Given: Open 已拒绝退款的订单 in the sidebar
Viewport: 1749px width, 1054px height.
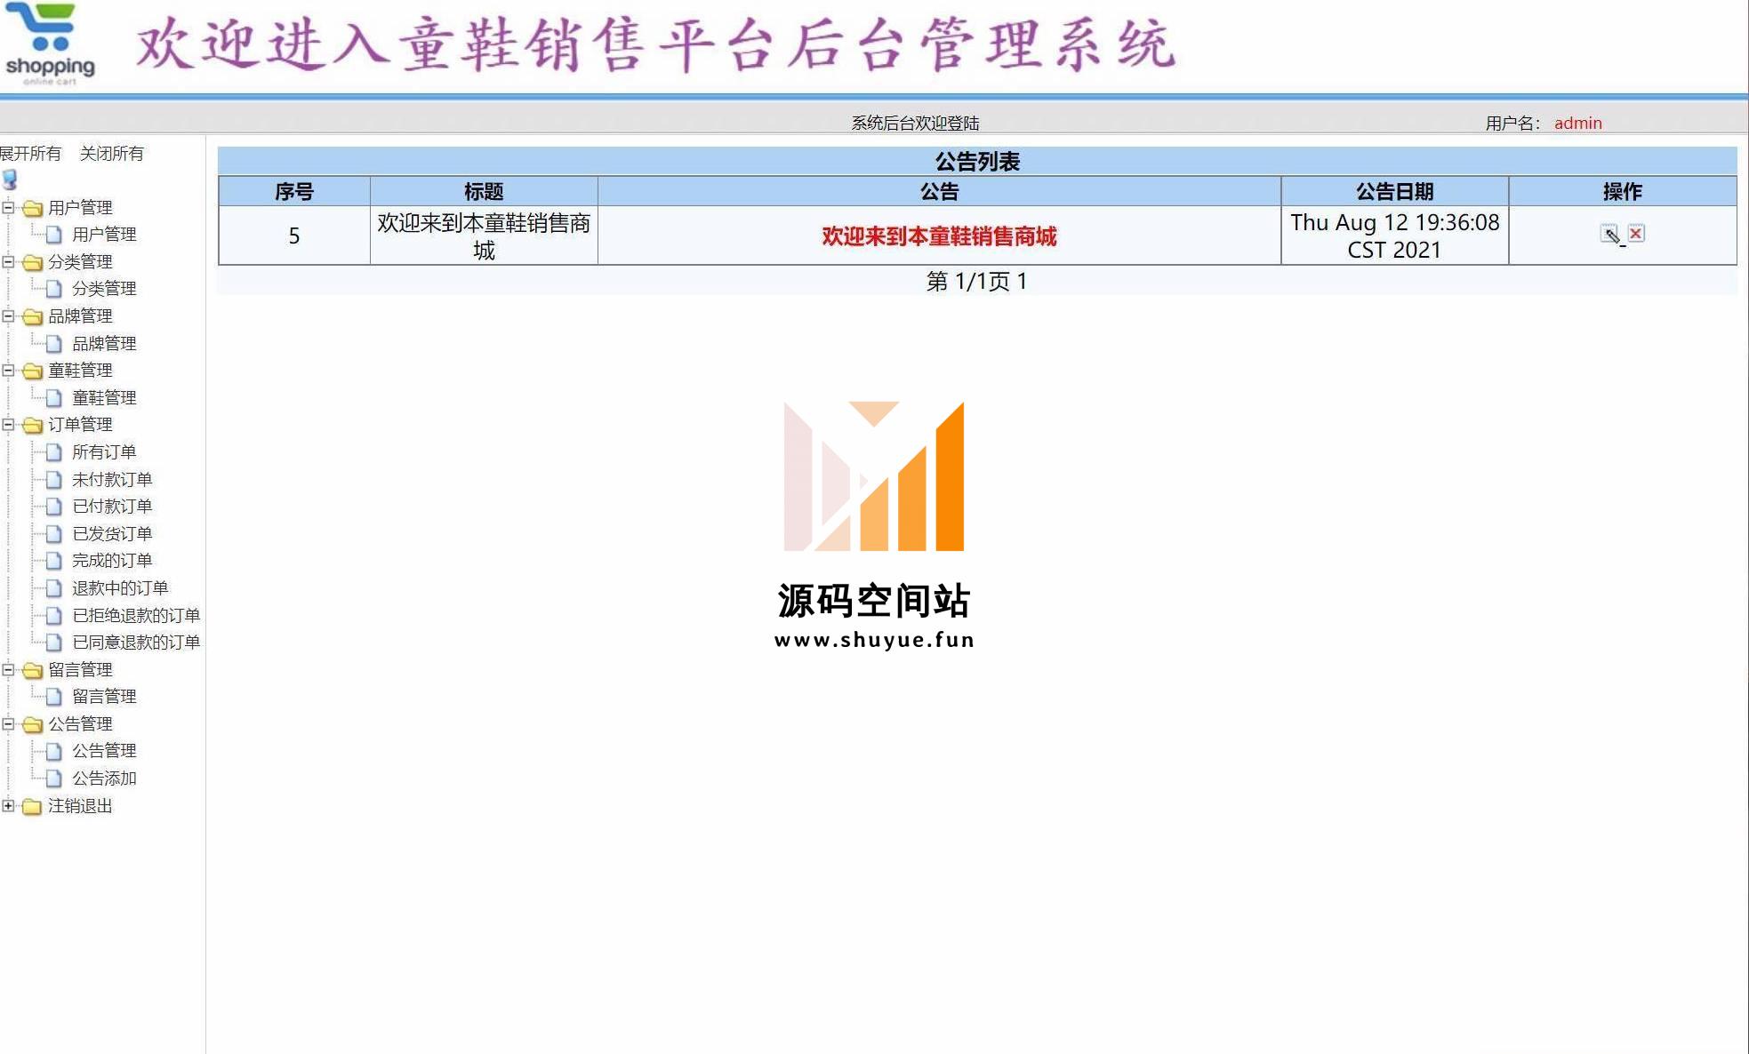Looking at the screenshot, I should point(136,616).
